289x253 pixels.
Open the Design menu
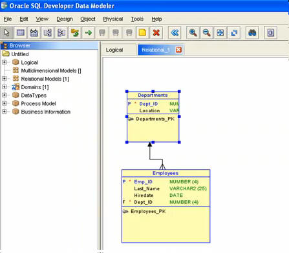(65, 19)
